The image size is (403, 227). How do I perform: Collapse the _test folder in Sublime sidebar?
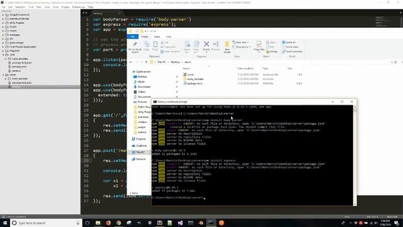tap(3, 55)
